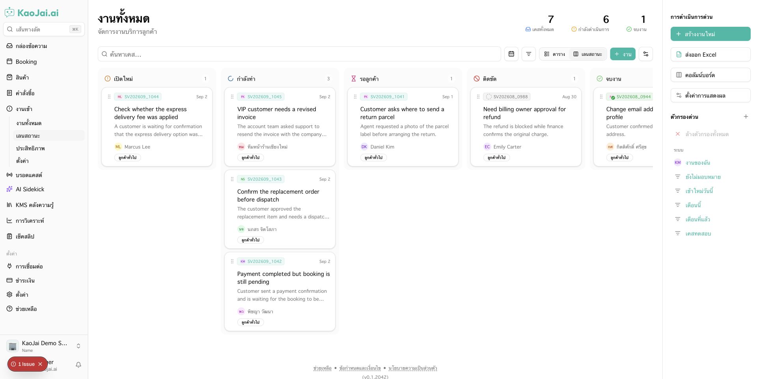Open เช็คสลิป slip check page

pos(44,237)
